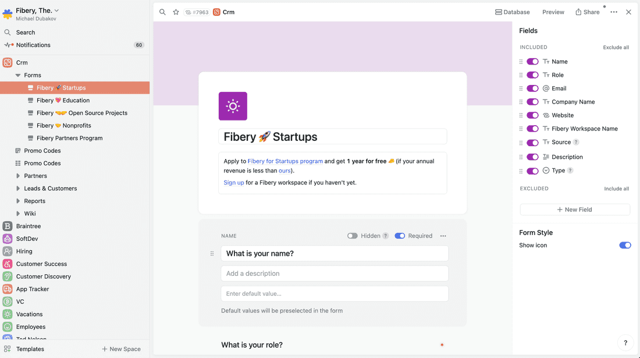Expand the Reports section
Image resolution: width=640 pixels, height=358 pixels.
pyautogui.click(x=17, y=200)
